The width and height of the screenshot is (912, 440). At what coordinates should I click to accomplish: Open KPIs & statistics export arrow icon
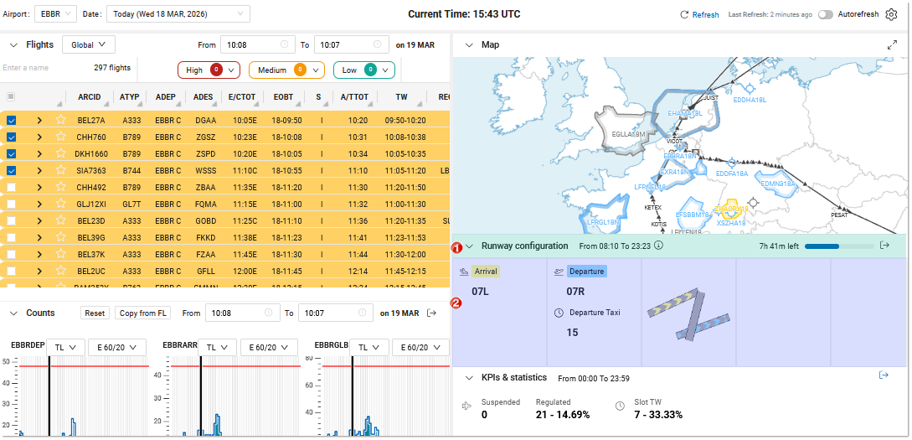click(884, 375)
